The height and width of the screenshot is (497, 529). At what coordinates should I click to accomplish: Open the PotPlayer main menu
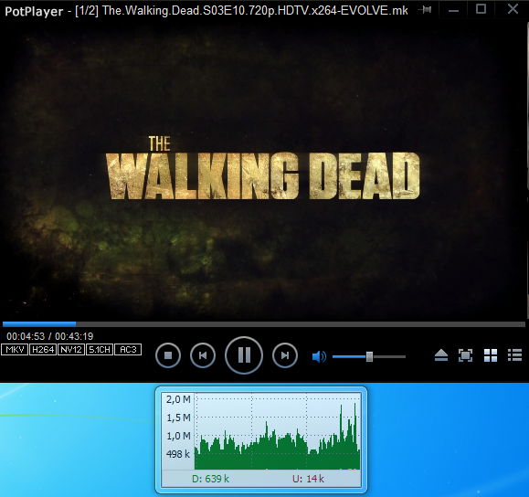34,12
